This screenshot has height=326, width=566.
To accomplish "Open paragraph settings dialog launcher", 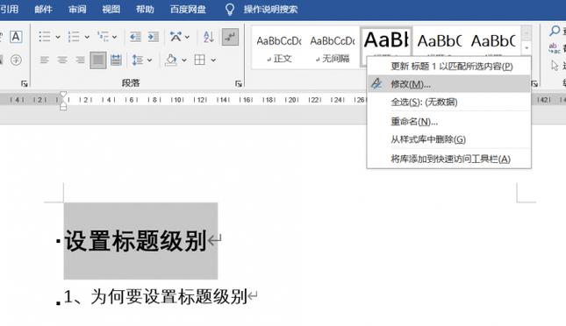I will 238,83.
